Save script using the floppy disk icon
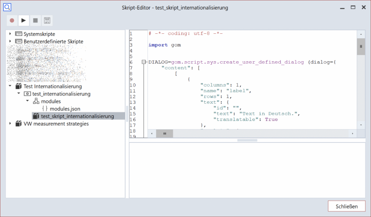371x217 pixels. (x=47, y=20)
